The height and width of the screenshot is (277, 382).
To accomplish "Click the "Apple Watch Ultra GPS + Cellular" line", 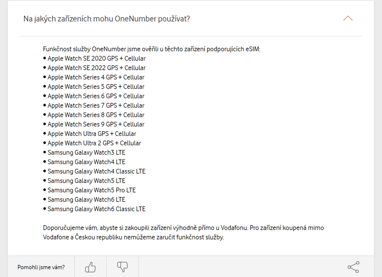I will tap(92, 134).
